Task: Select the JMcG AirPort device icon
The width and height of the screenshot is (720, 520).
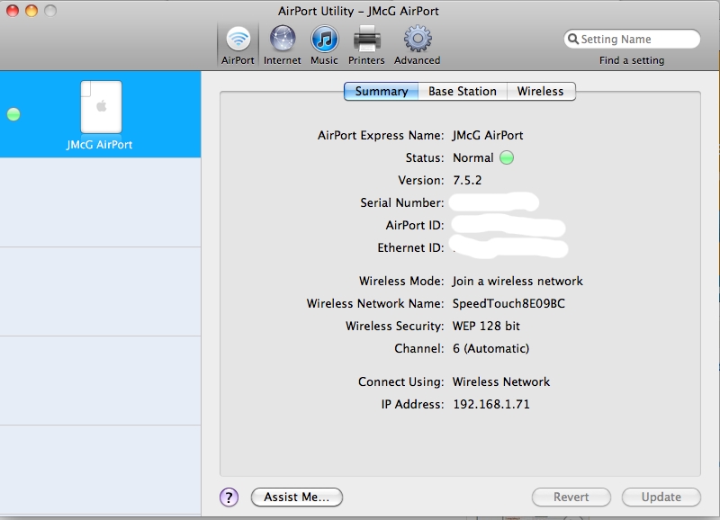Action: pyautogui.click(x=101, y=107)
